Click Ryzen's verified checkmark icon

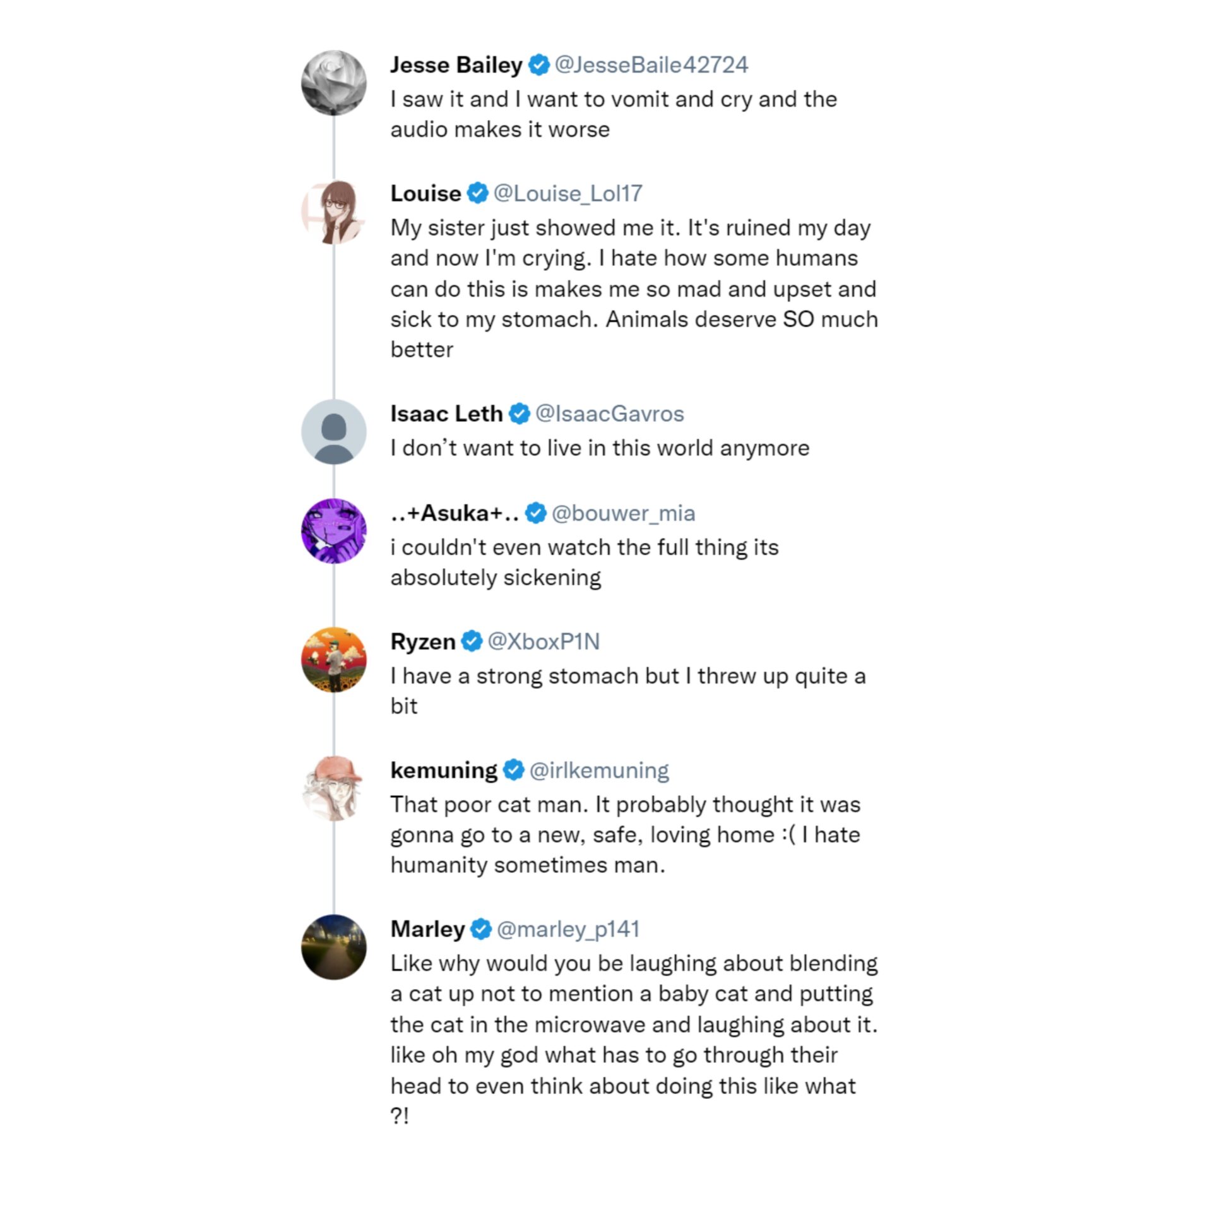coord(472,641)
